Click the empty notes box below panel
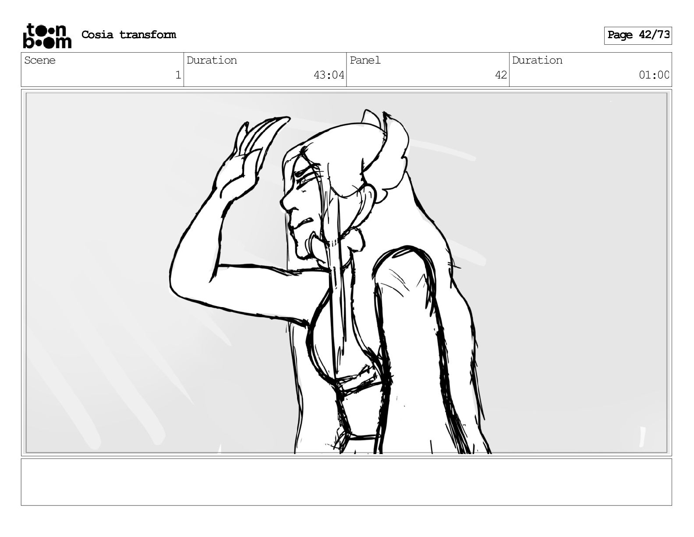 click(x=347, y=482)
